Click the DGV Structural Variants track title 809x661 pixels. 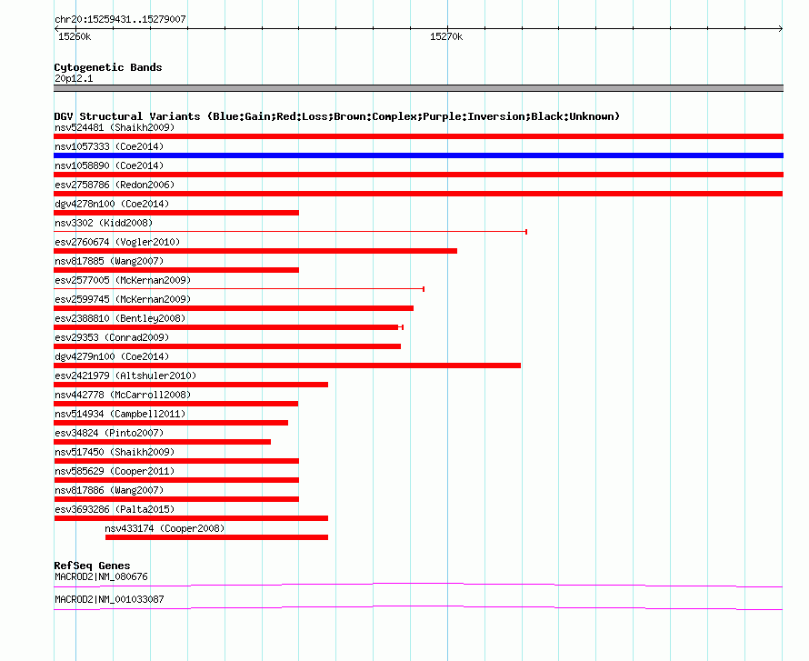[336, 116]
